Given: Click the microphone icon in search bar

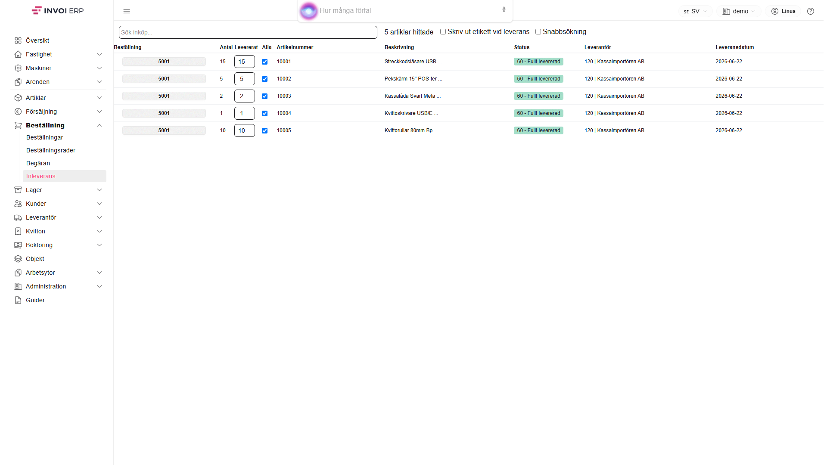Looking at the screenshot, I should pyautogui.click(x=504, y=9).
